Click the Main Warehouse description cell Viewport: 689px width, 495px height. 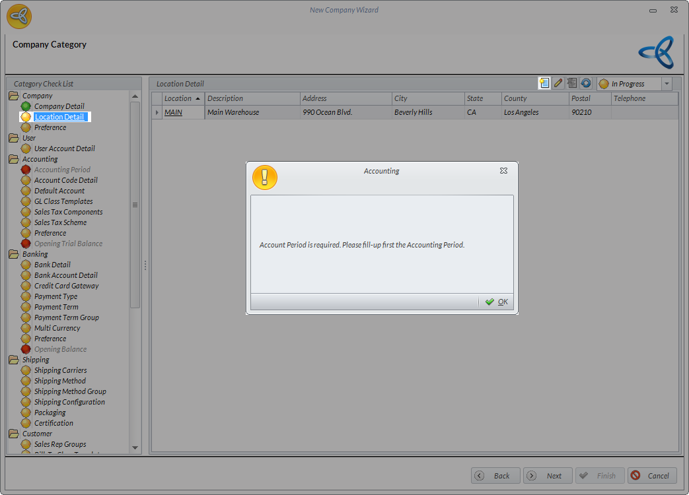point(252,112)
